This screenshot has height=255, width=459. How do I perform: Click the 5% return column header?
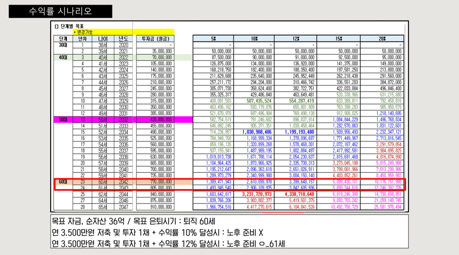(x=213, y=39)
